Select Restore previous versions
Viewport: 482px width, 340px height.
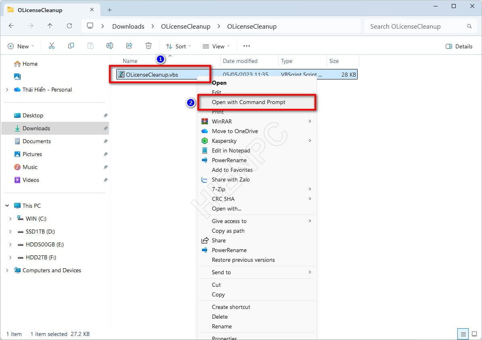point(257,260)
